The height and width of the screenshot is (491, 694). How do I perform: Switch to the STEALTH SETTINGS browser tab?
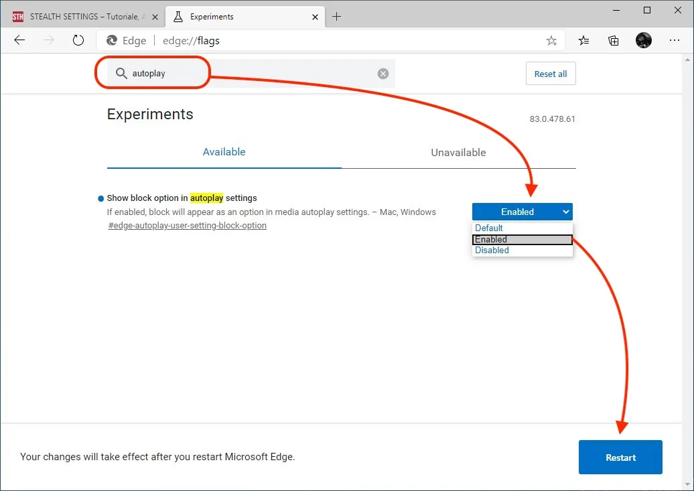pyautogui.click(x=80, y=16)
